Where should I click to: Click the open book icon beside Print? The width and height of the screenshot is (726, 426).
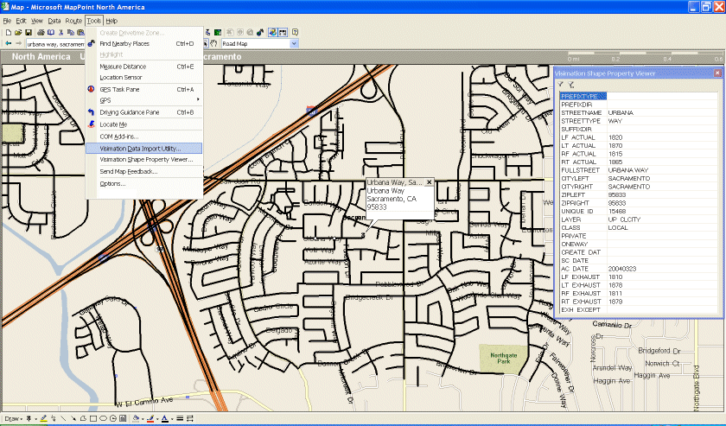click(51, 33)
